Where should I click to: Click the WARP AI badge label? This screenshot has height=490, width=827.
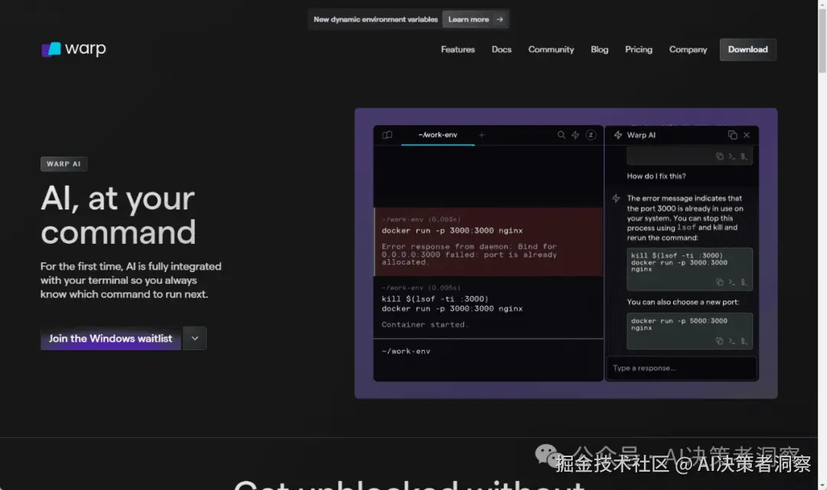(x=64, y=164)
